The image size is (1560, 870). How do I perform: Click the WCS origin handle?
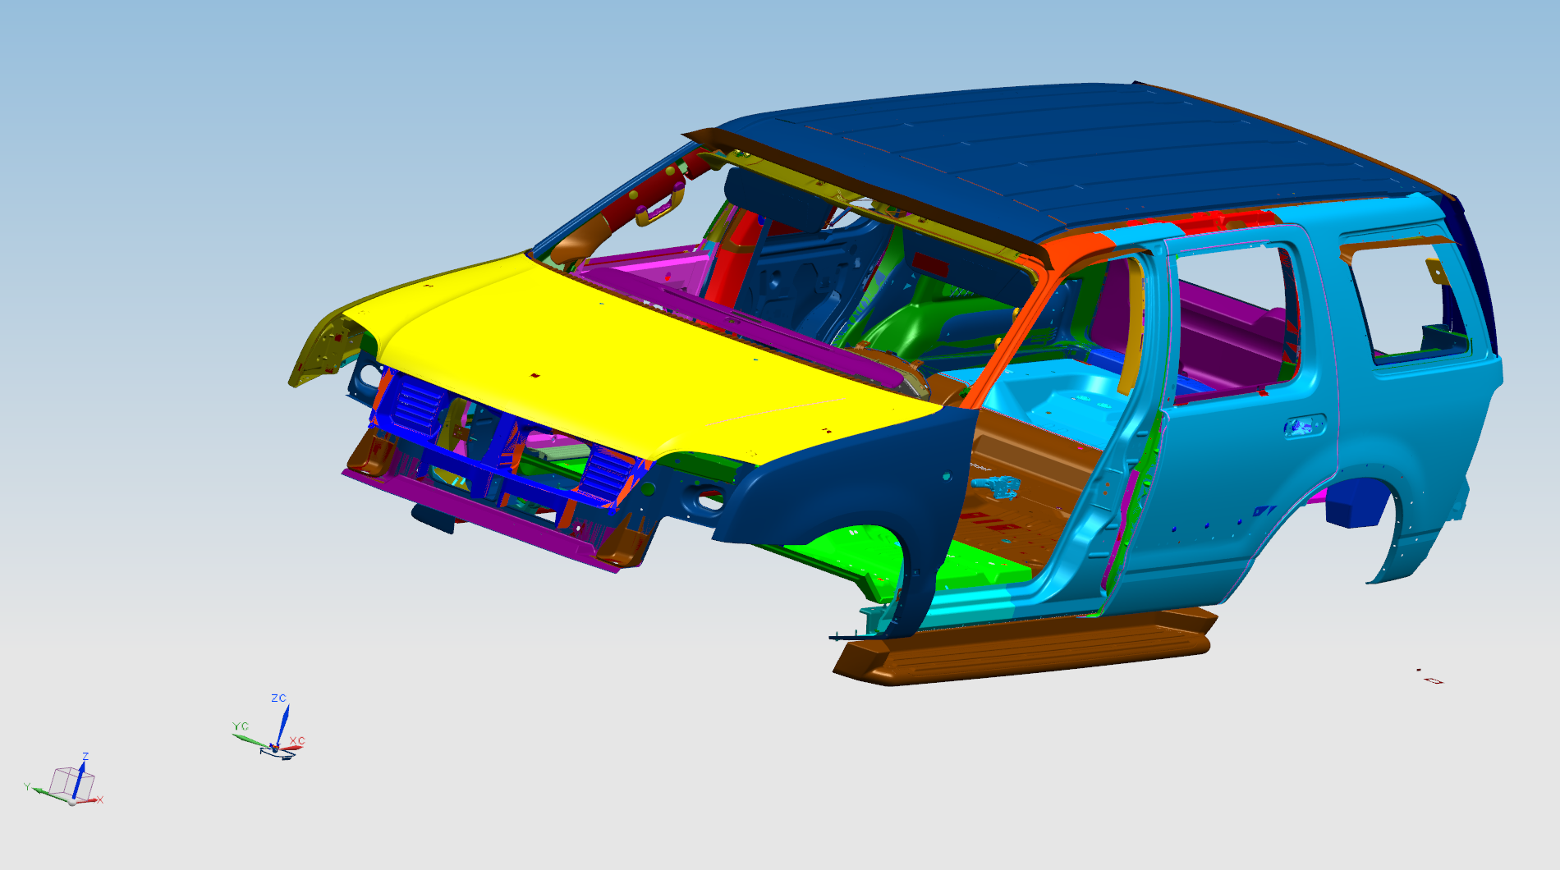coord(275,748)
